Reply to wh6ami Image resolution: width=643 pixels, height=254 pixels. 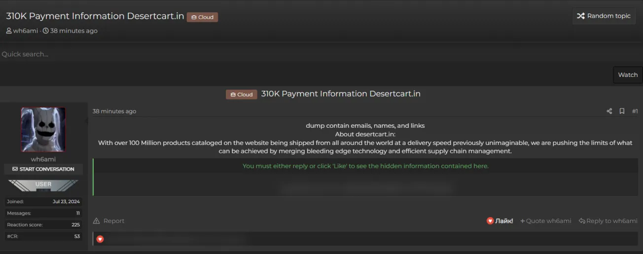pos(608,221)
